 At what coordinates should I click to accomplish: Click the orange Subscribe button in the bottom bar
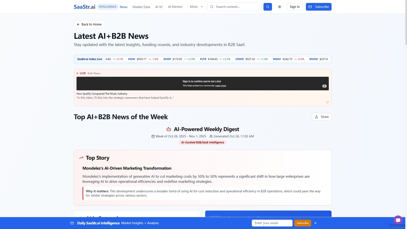pos(302,223)
